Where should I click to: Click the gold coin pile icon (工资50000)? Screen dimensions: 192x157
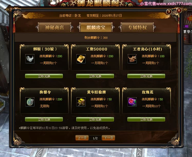coord(81,59)
